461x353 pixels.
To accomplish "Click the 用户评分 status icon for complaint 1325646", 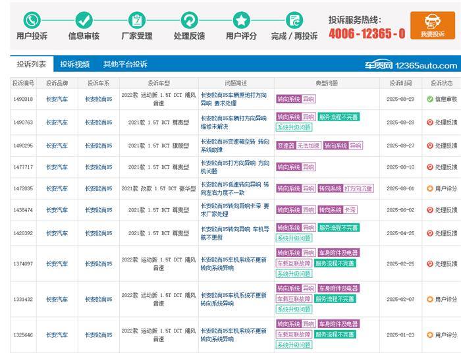I will click(430, 335).
